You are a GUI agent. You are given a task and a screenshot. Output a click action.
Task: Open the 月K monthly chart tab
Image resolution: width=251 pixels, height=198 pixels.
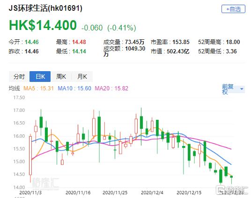point(82,77)
